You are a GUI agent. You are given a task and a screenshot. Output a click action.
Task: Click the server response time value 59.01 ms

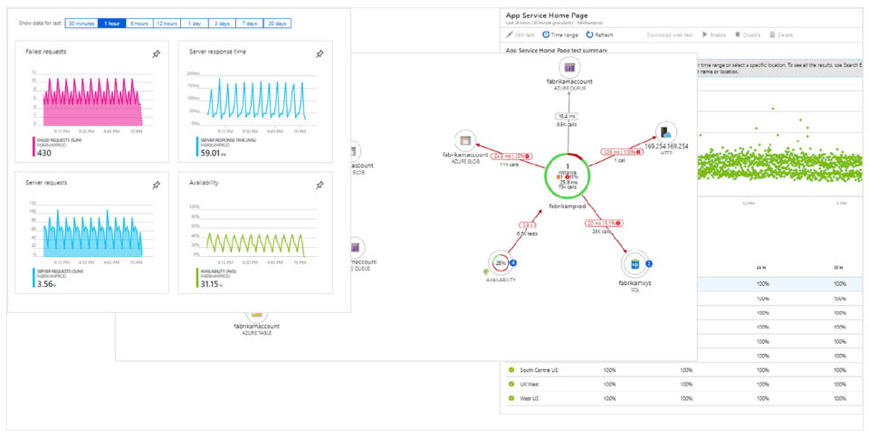click(215, 153)
